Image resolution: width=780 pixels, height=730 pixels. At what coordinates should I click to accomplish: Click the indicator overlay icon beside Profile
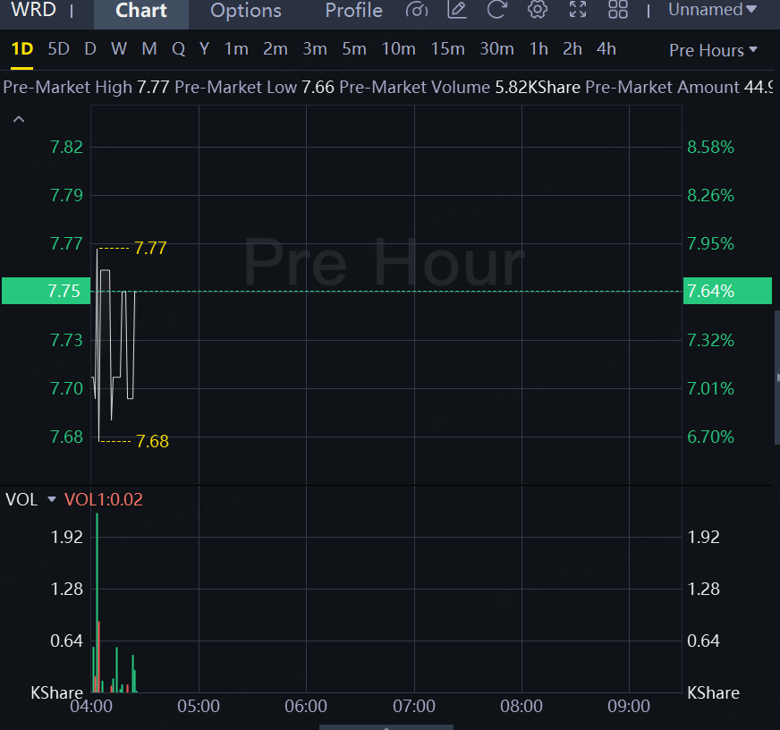416,10
